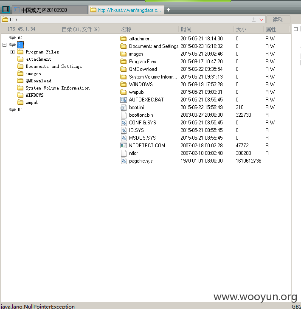This screenshot has width=301, height=309.
Task: Select the NTDETECT.COM file name
Action: (x=147, y=146)
